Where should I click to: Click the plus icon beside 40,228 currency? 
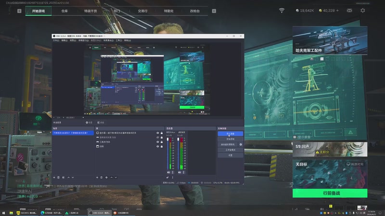coord(337,11)
